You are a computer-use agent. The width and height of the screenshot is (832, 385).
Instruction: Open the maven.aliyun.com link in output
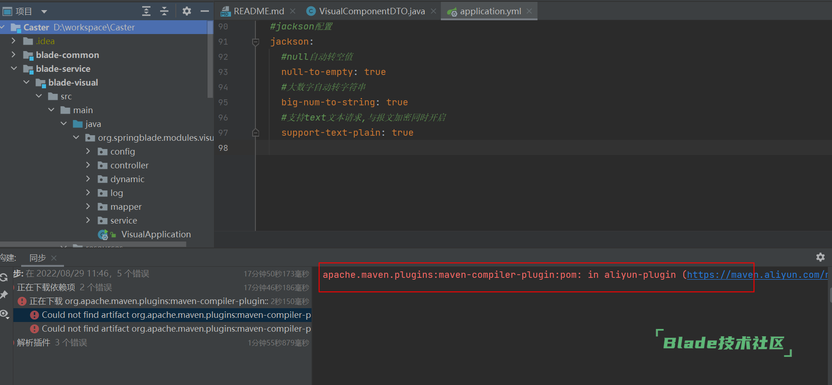click(x=757, y=275)
